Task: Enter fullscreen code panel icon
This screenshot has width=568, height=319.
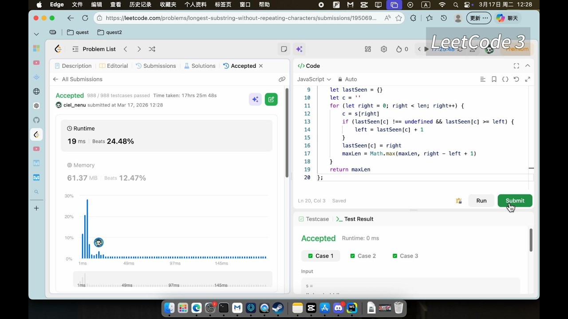Action: coord(517,66)
